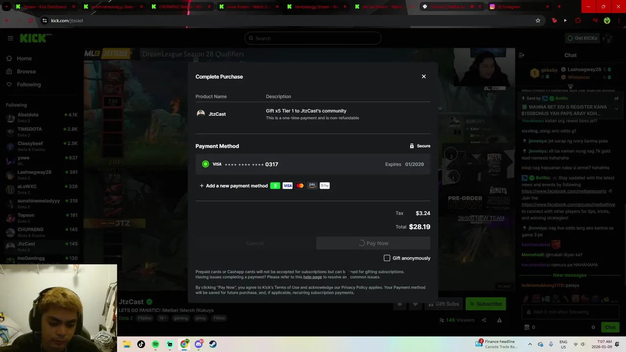
Task: Expand the pinned BotRix chat message
Action: click(616, 109)
